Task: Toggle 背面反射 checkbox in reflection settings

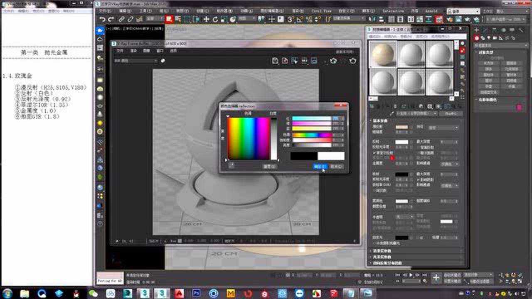Action: tap(418, 147)
